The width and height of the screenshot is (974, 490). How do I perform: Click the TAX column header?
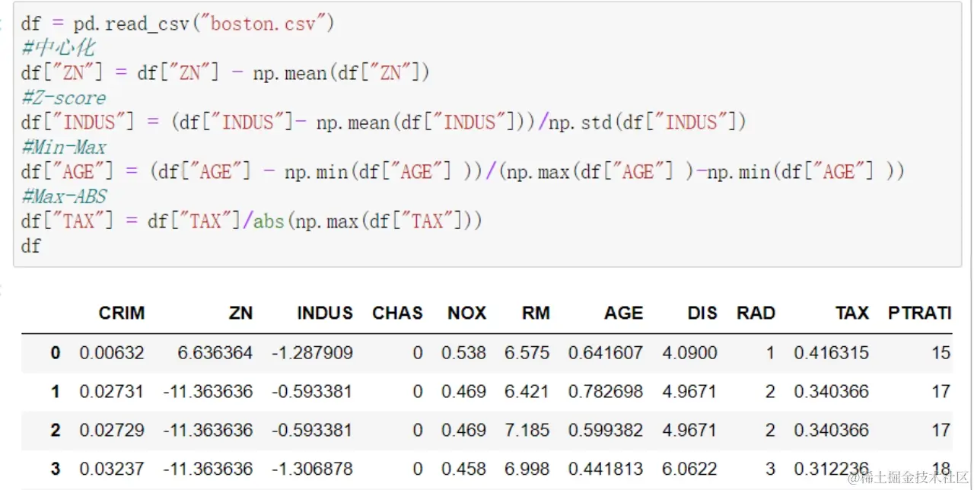coord(851,313)
